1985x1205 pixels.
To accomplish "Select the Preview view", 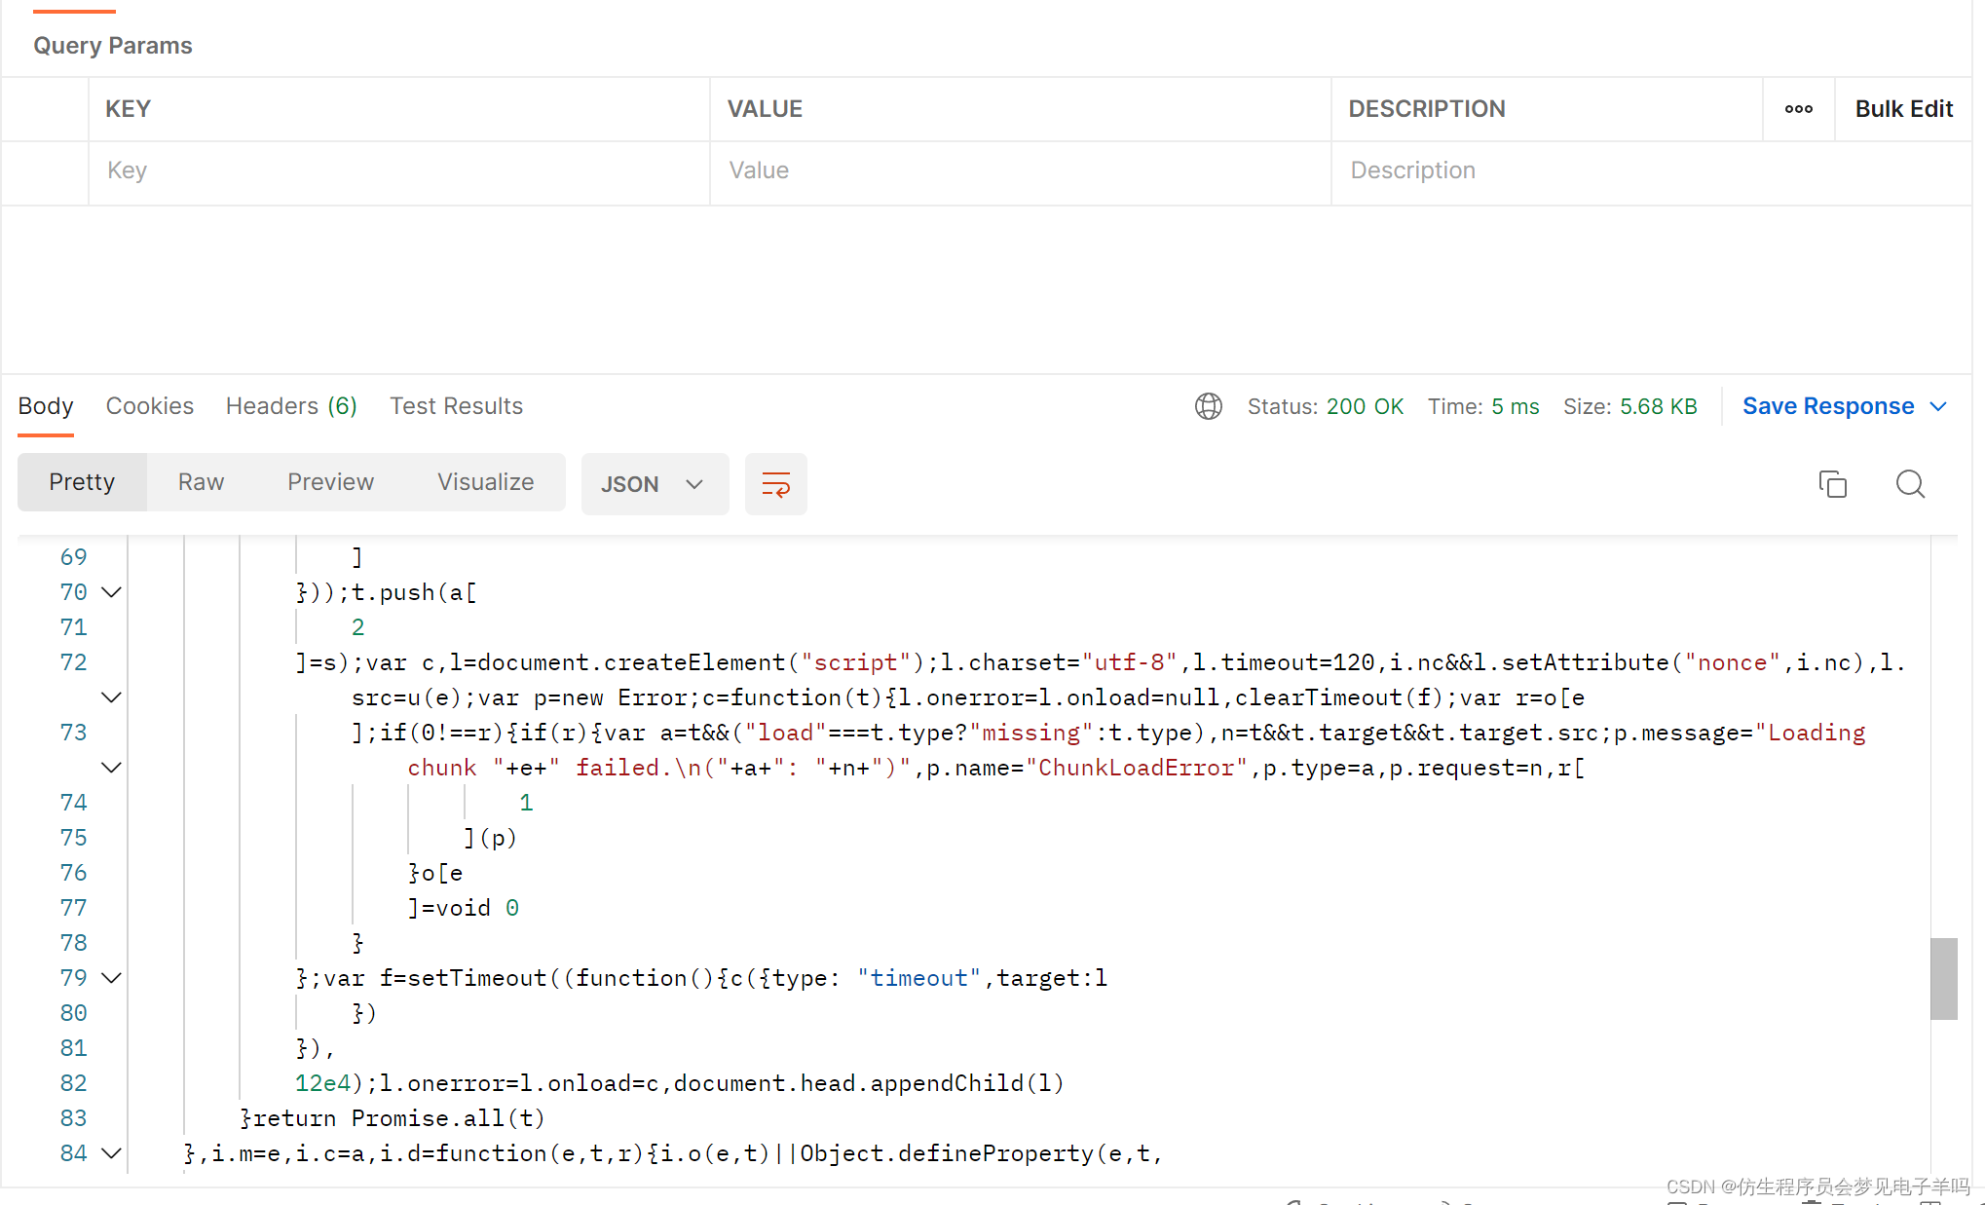I will [x=330, y=482].
